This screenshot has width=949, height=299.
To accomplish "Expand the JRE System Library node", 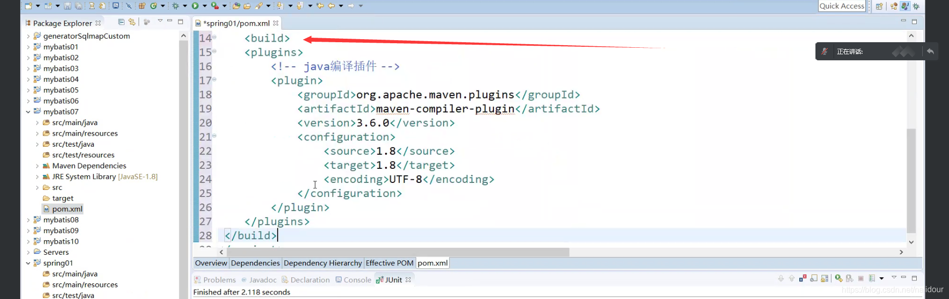I will pyautogui.click(x=37, y=176).
